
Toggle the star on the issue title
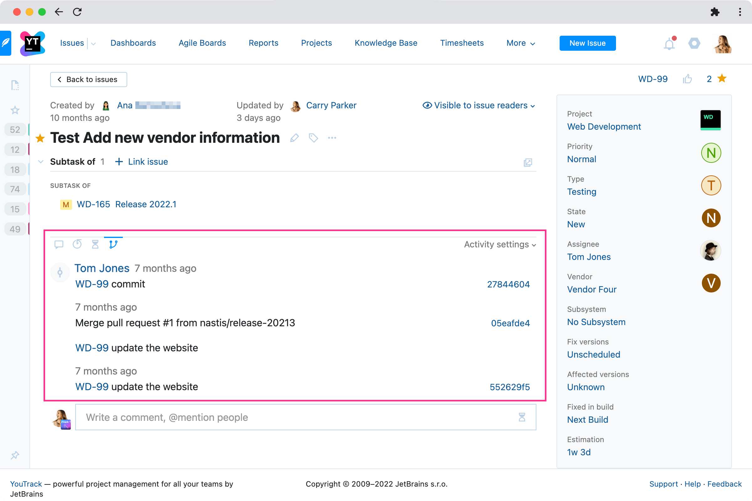point(40,138)
